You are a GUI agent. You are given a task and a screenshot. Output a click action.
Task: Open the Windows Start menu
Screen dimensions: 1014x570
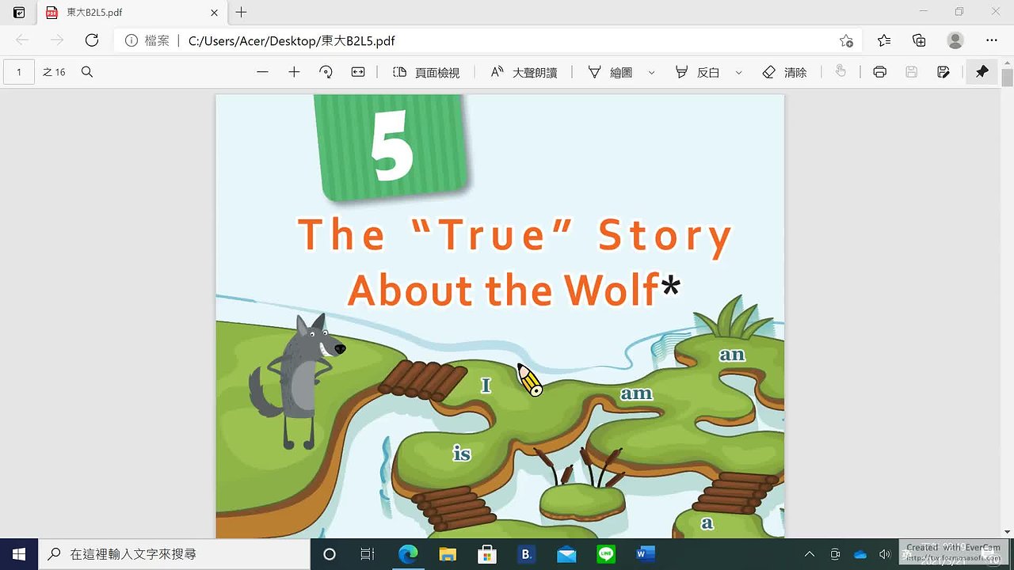(19, 554)
